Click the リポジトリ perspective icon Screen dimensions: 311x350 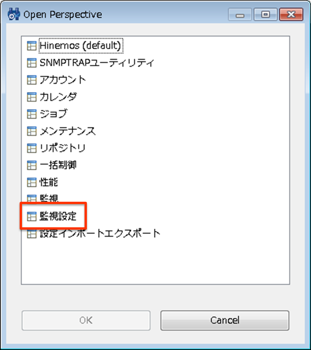click(31, 148)
